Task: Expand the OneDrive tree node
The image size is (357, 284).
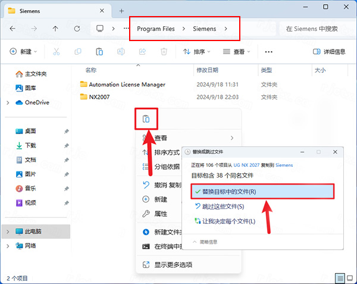Action: click(x=7, y=102)
